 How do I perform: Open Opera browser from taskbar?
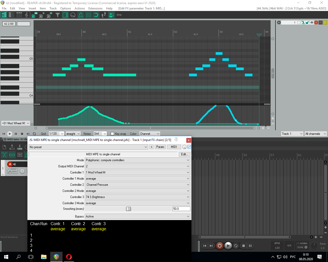(69, 257)
